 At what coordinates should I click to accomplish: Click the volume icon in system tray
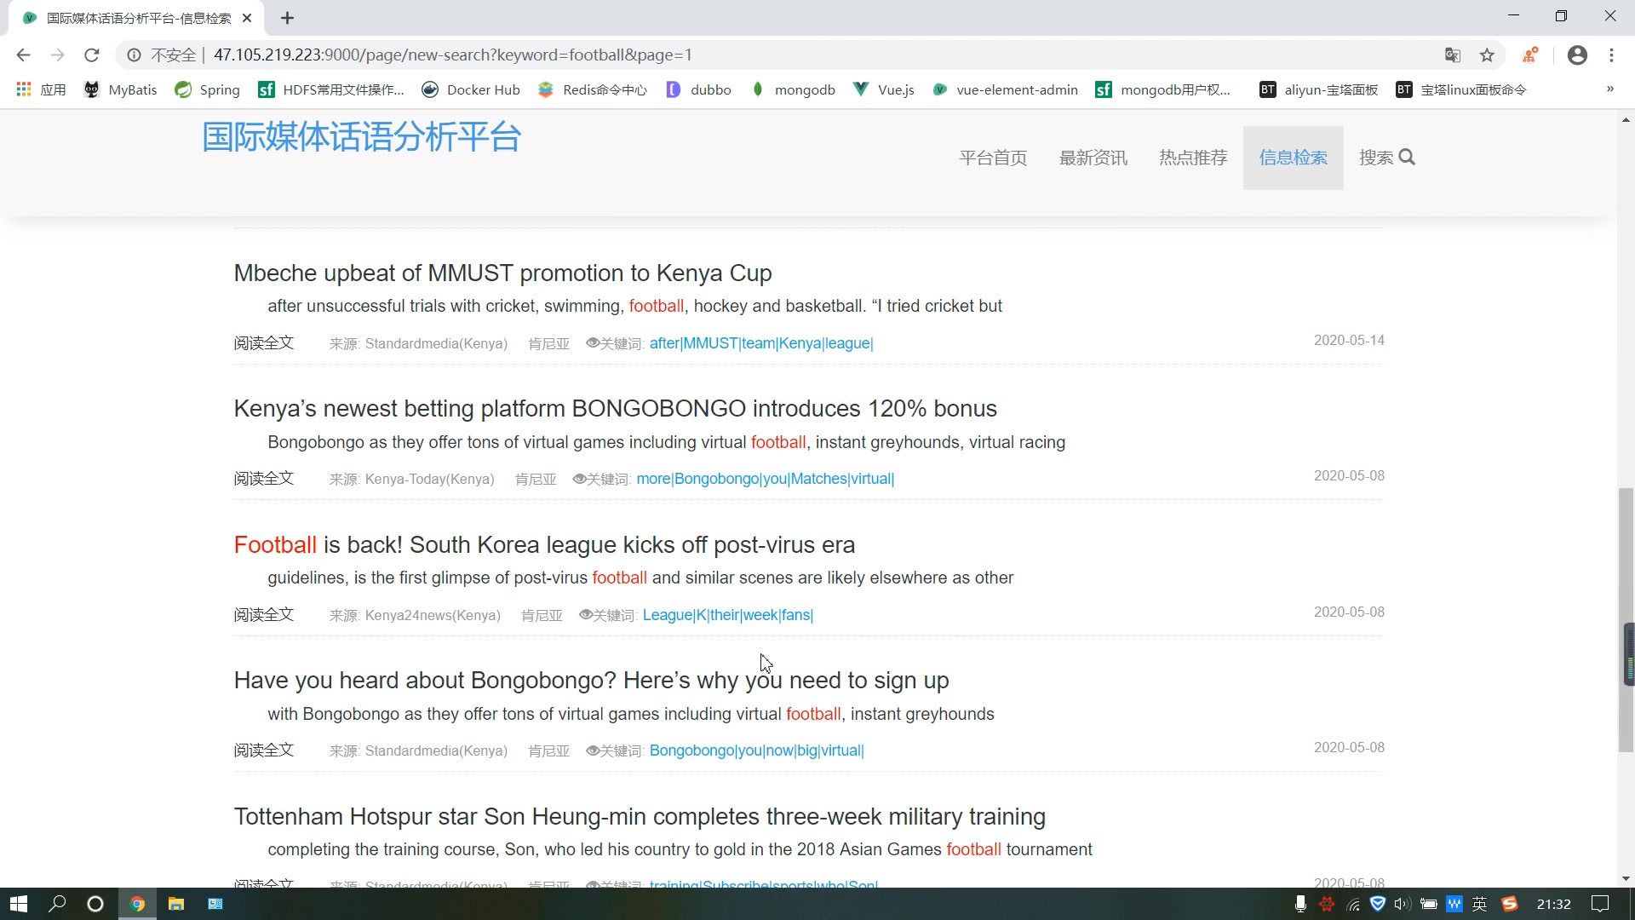(1402, 904)
